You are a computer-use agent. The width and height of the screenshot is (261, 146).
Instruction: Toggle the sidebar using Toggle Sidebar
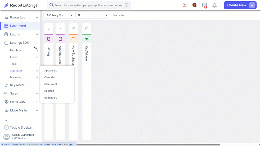[18, 128]
